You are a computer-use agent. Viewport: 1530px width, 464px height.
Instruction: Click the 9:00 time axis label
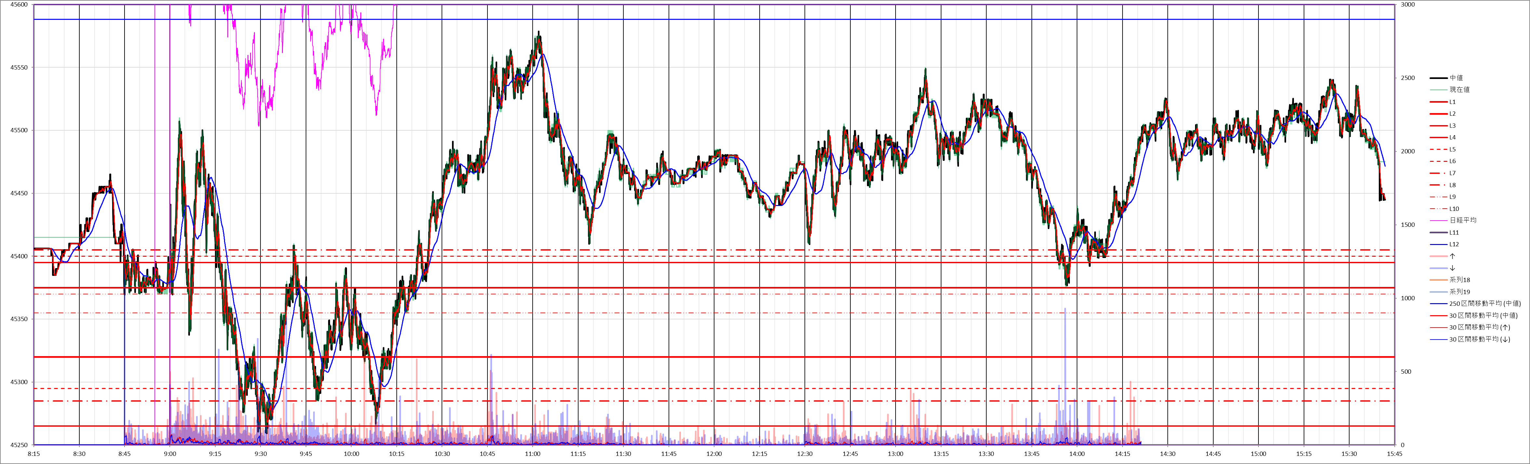[x=170, y=454]
